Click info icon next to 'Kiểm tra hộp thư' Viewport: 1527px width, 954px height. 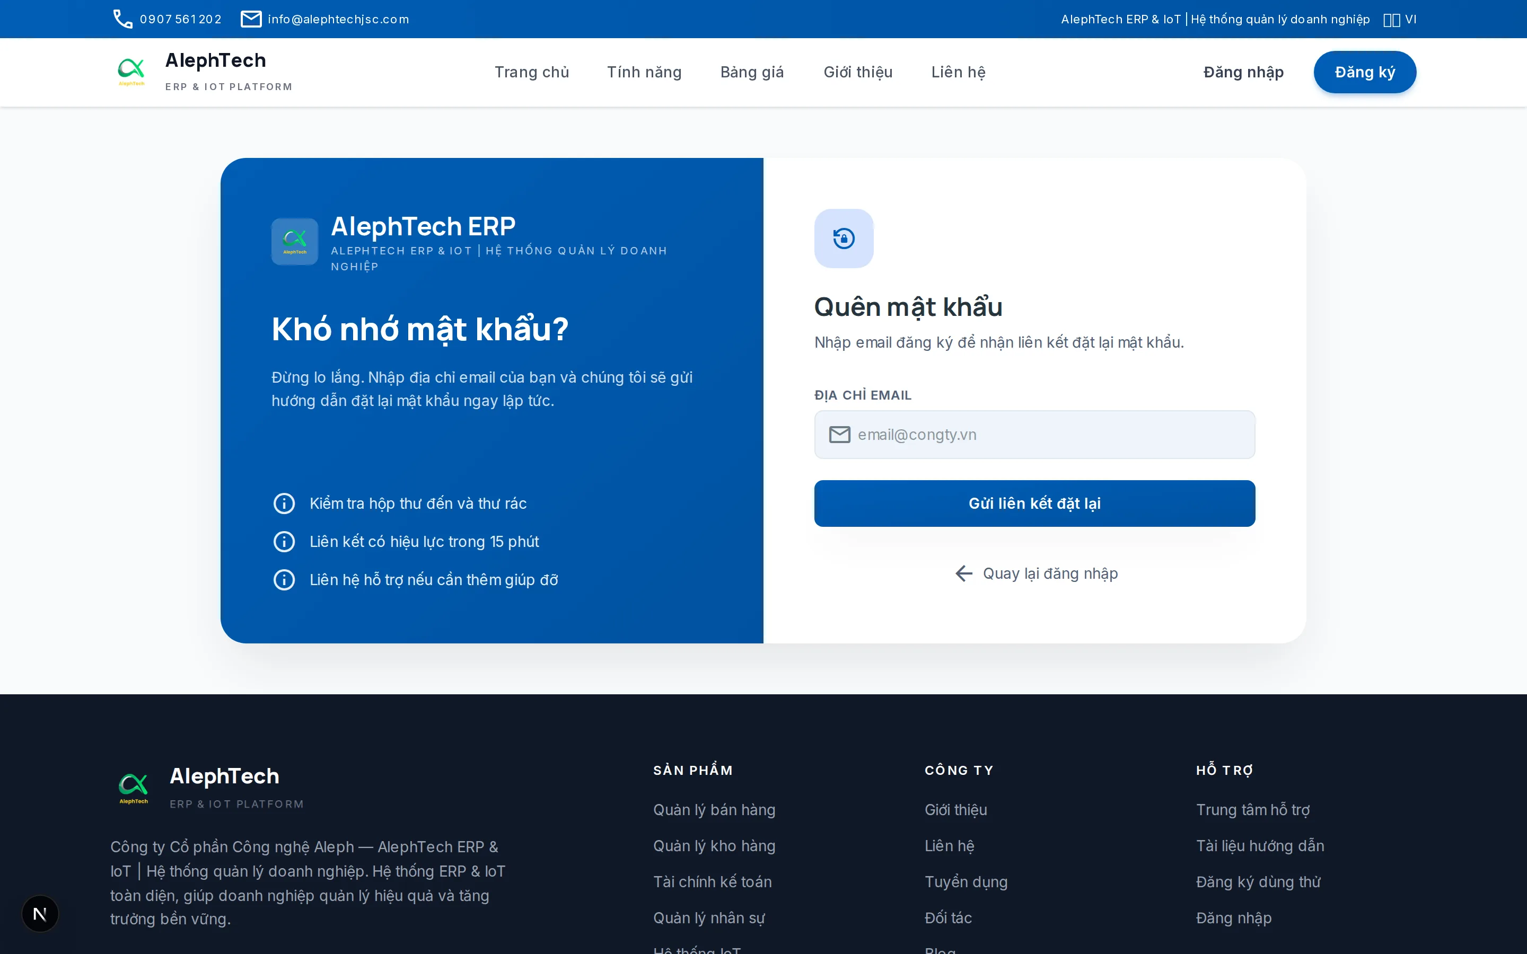click(x=284, y=503)
